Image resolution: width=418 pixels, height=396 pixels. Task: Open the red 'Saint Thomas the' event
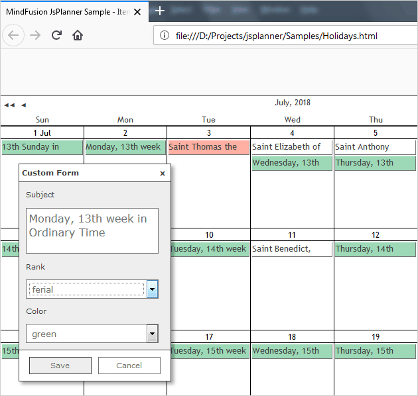(x=209, y=147)
